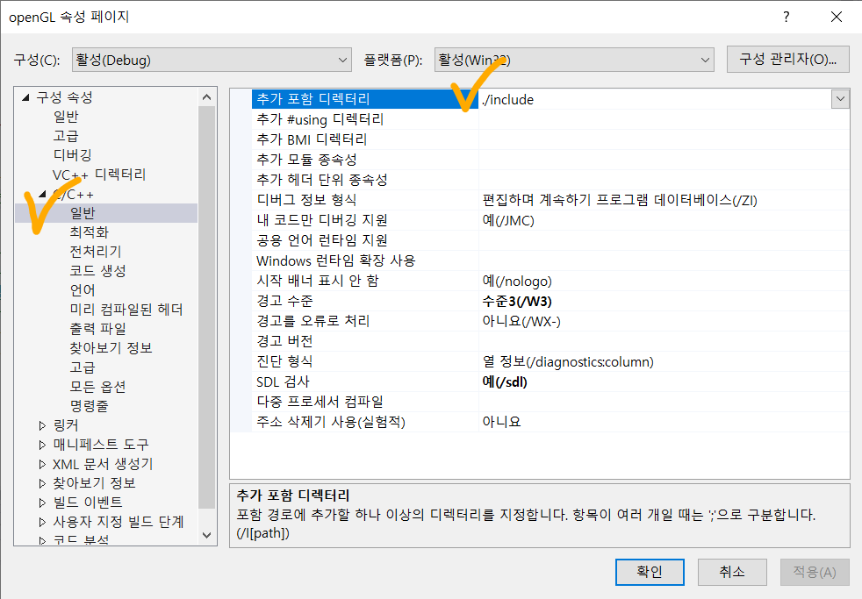The height and width of the screenshot is (599, 862).
Task: Collapse the 구성 속성 tree node
Action: pyautogui.click(x=25, y=97)
